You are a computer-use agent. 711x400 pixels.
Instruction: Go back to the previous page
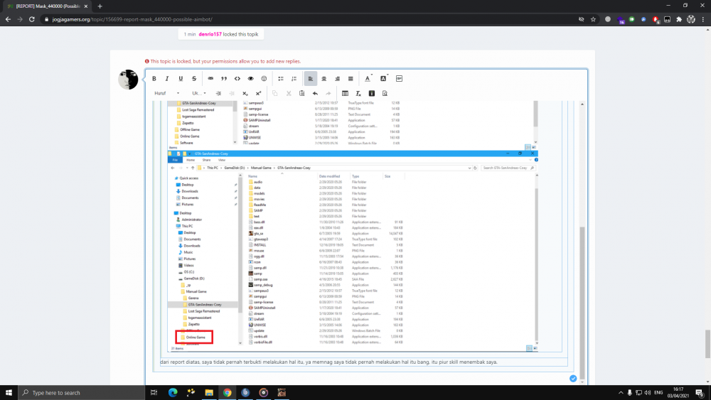pos(8,19)
